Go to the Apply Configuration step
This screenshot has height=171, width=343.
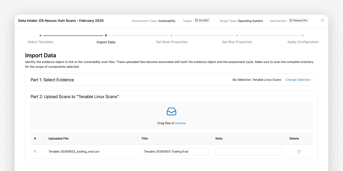tap(303, 42)
